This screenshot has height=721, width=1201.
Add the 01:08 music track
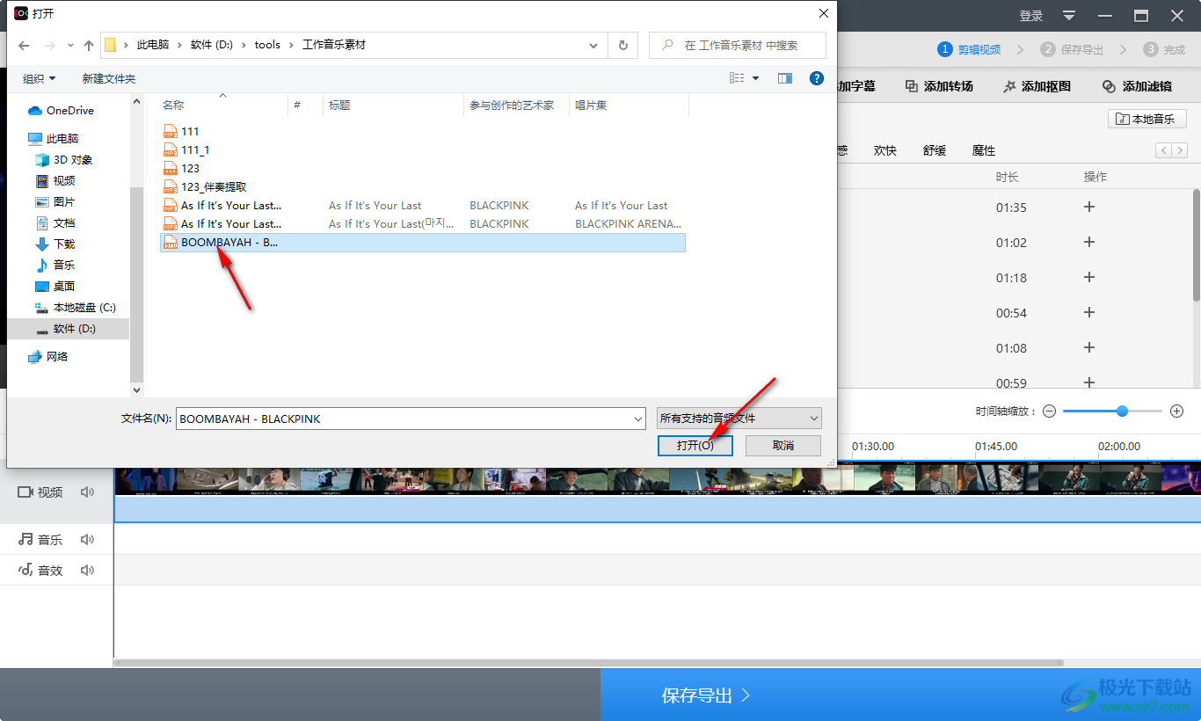(1089, 348)
